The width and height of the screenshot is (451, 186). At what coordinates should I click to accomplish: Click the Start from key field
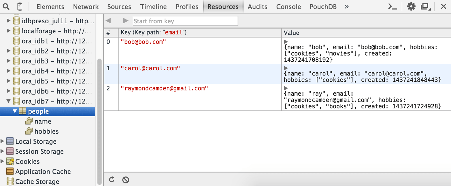tap(184, 20)
